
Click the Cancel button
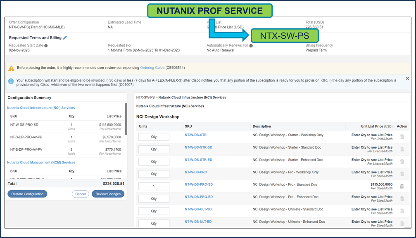pos(81,194)
